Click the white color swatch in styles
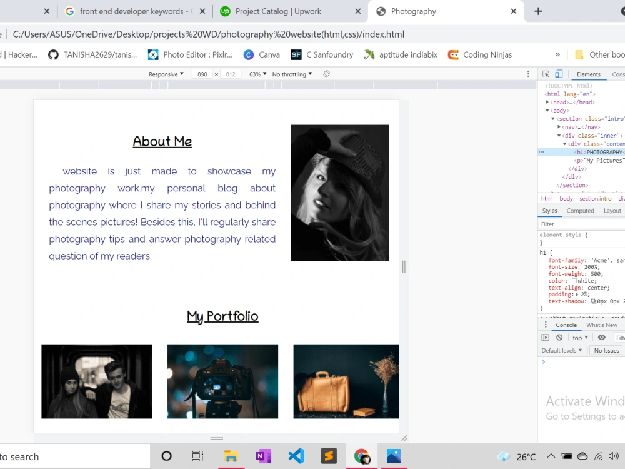 coord(574,281)
